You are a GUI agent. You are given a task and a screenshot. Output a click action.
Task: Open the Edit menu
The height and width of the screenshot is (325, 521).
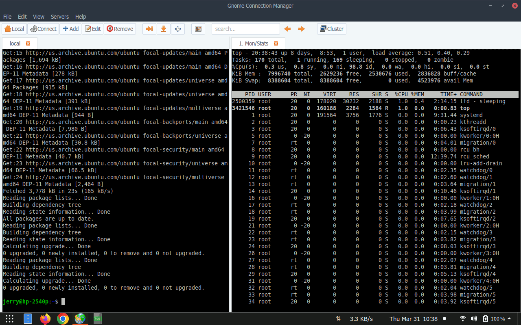(22, 17)
